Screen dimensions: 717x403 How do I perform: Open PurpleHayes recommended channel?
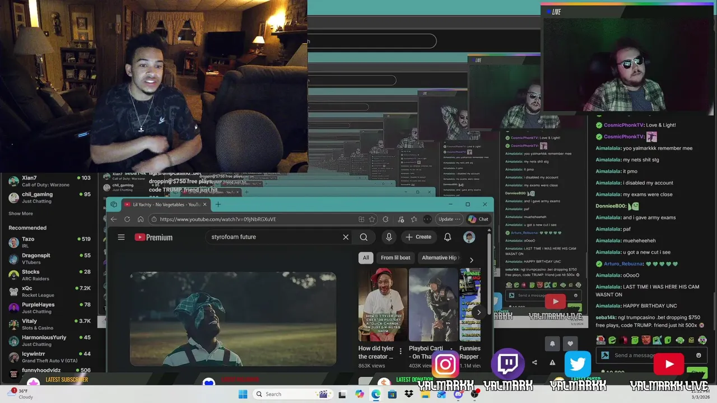[x=49, y=308]
